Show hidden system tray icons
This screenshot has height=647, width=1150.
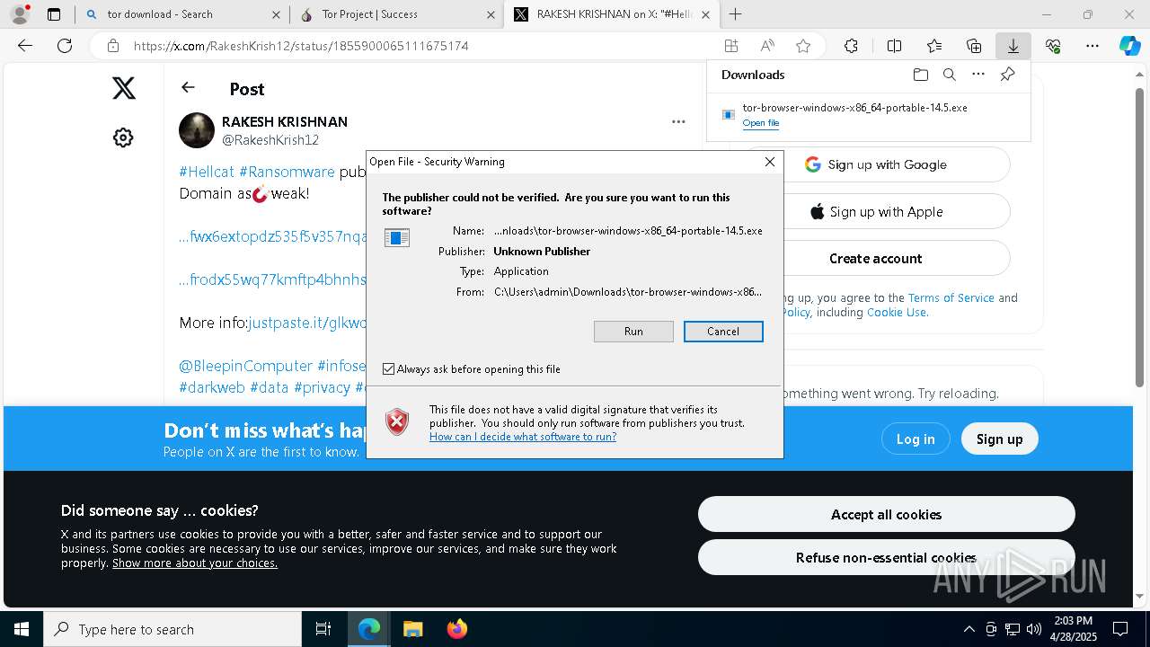point(969,629)
